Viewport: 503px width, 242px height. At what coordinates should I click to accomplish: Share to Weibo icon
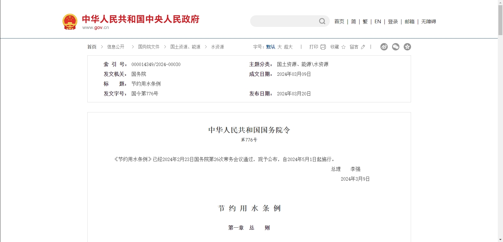click(384, 47)
